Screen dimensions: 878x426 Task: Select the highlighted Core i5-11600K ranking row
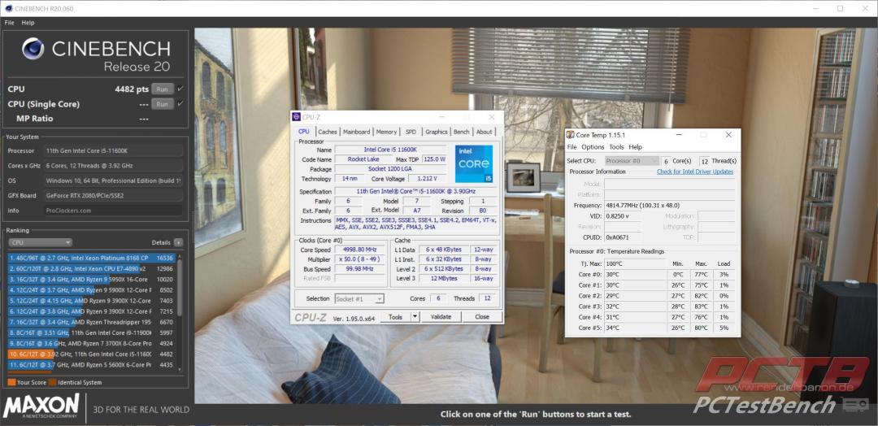click(91, 354)
